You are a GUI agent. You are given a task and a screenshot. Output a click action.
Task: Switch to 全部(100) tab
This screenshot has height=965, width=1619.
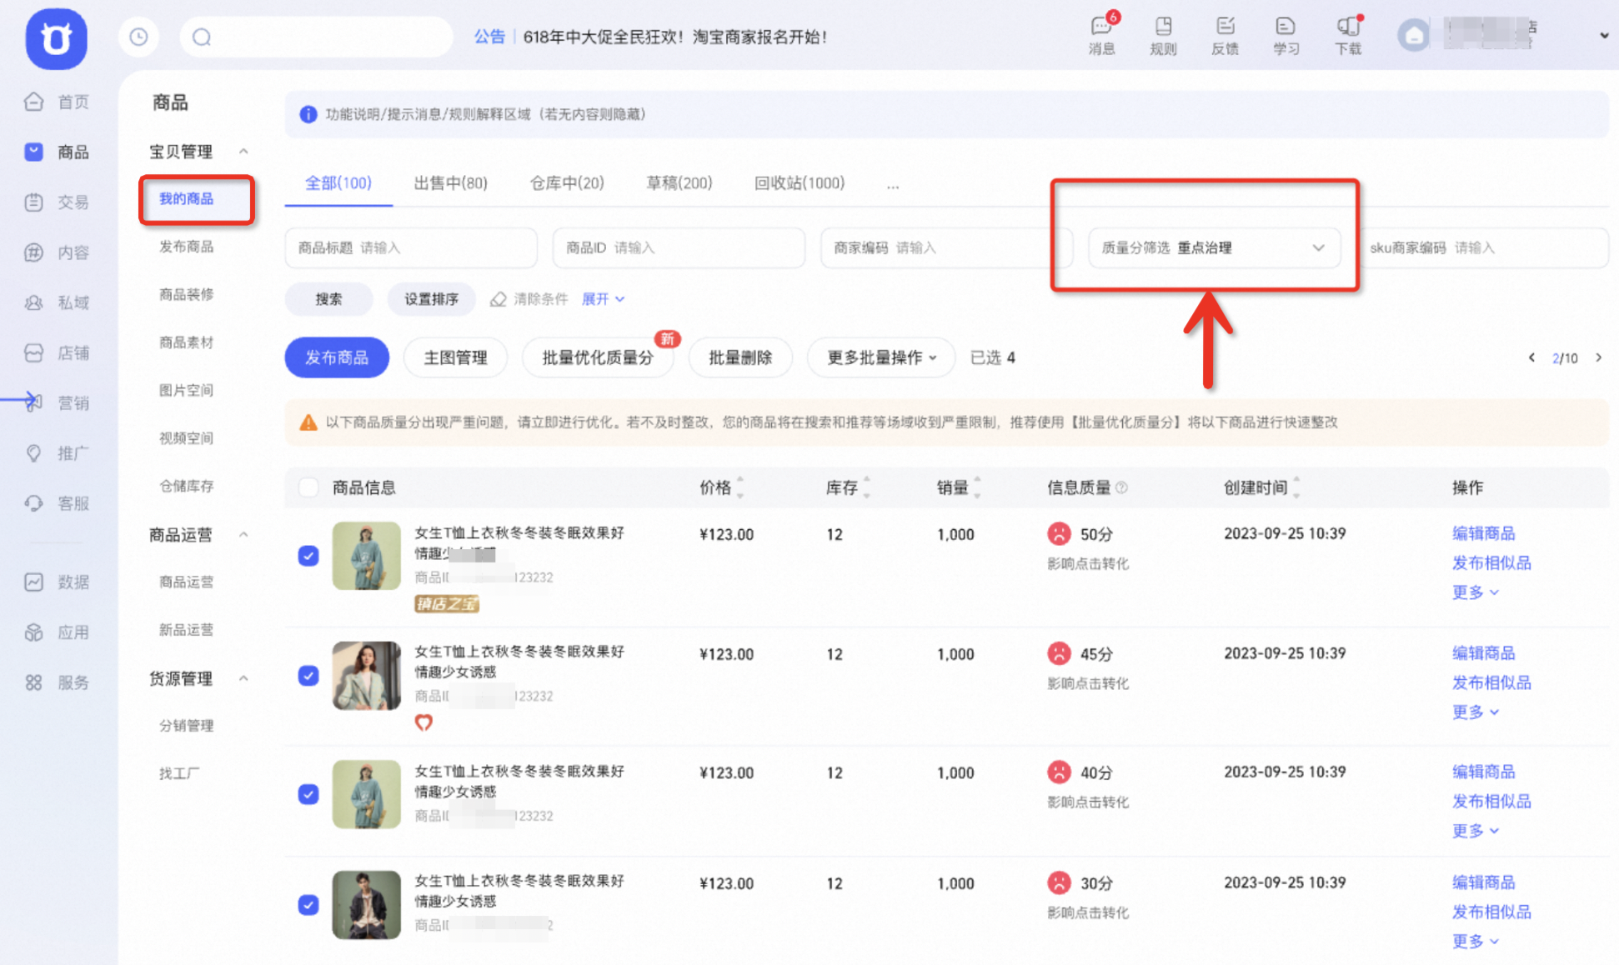[338, 183]
